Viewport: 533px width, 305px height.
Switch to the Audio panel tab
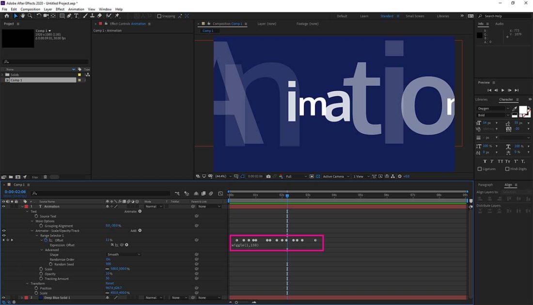tap(500, 24)
